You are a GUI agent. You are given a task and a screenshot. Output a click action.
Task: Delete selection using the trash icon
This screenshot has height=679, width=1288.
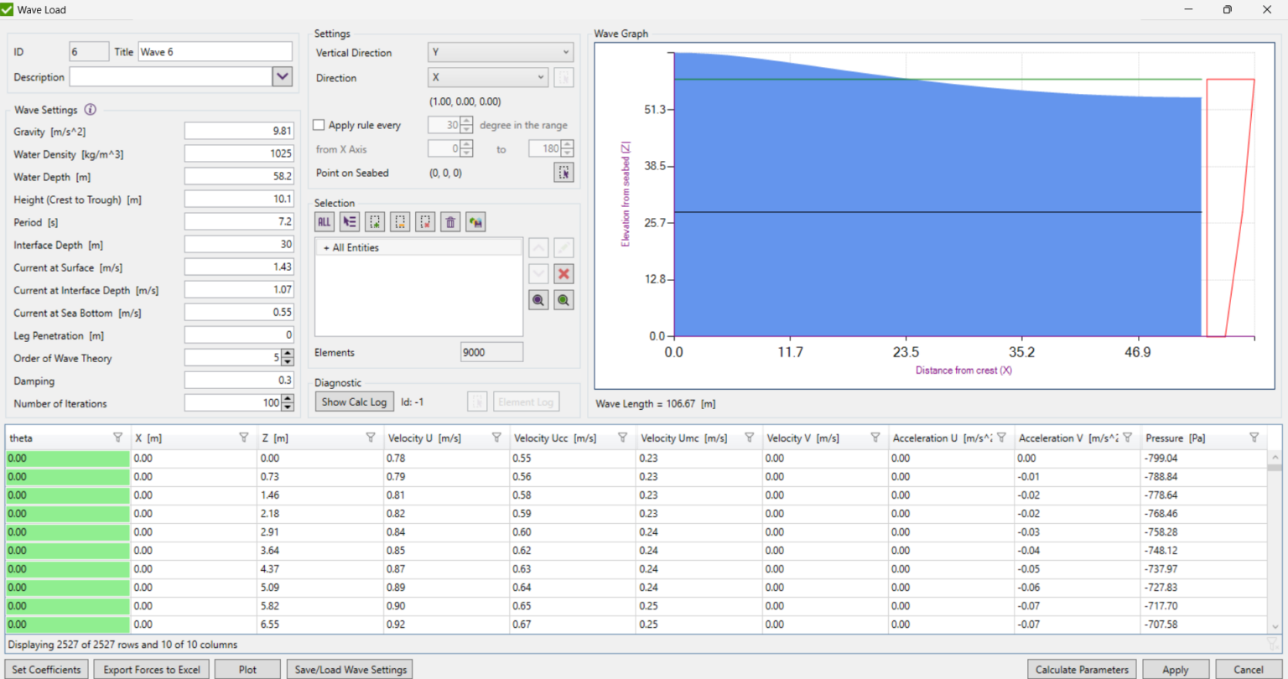coord(450,221)
